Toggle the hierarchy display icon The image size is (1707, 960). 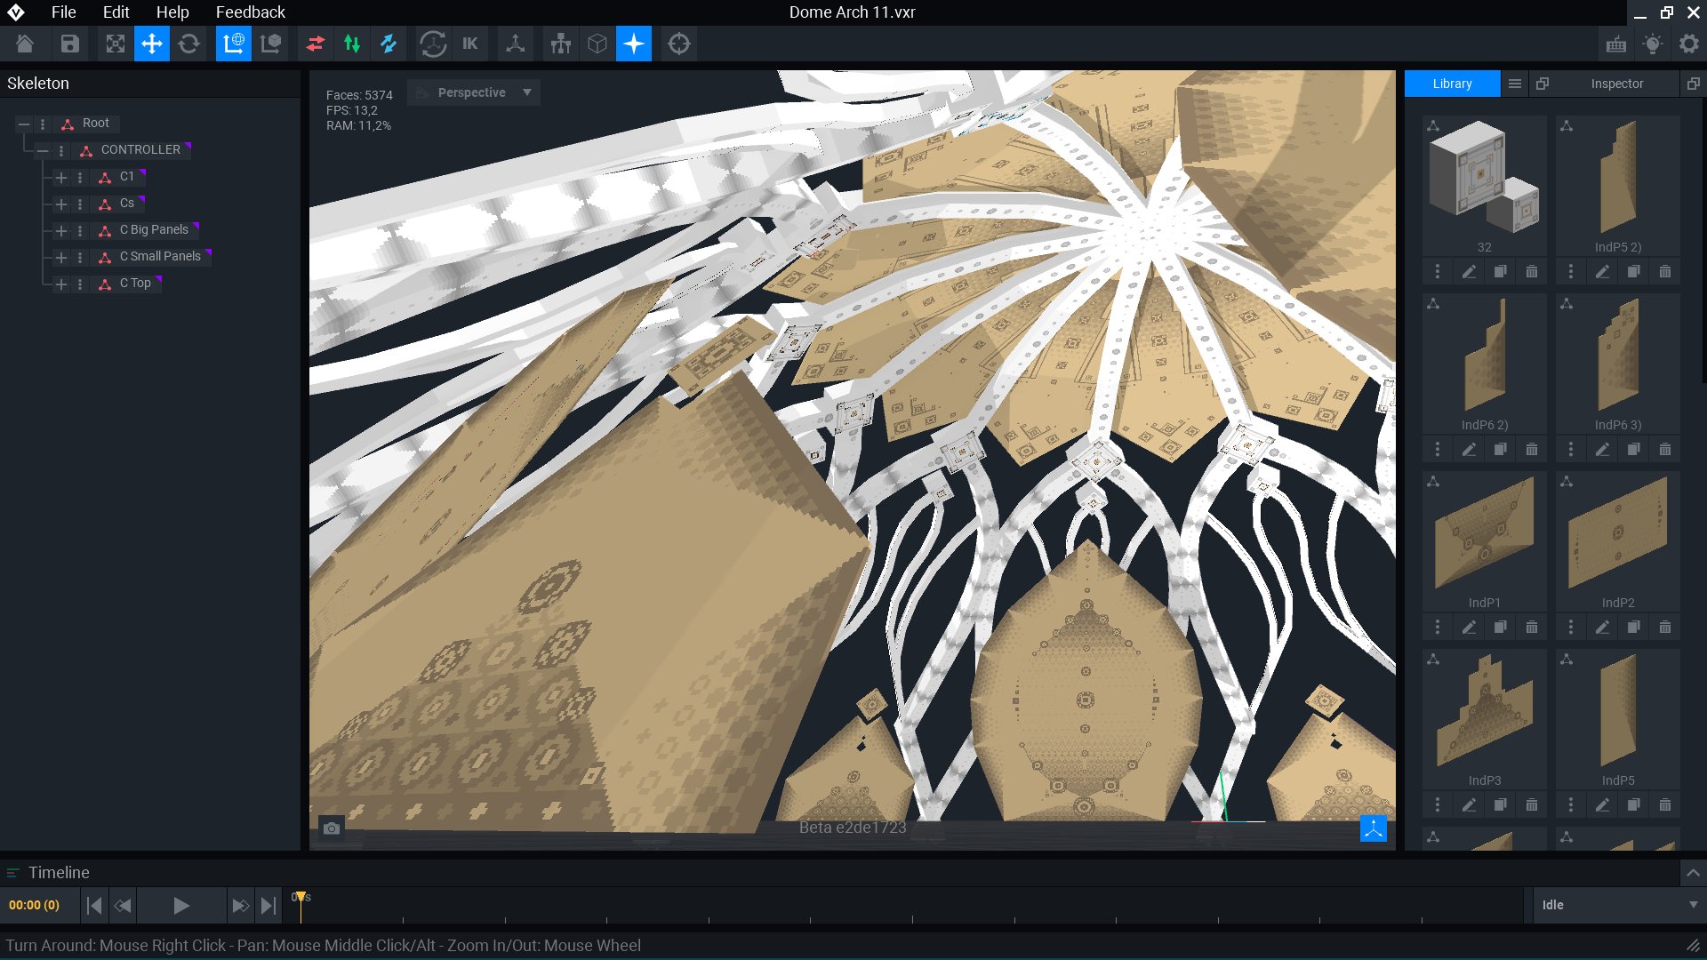560,44
